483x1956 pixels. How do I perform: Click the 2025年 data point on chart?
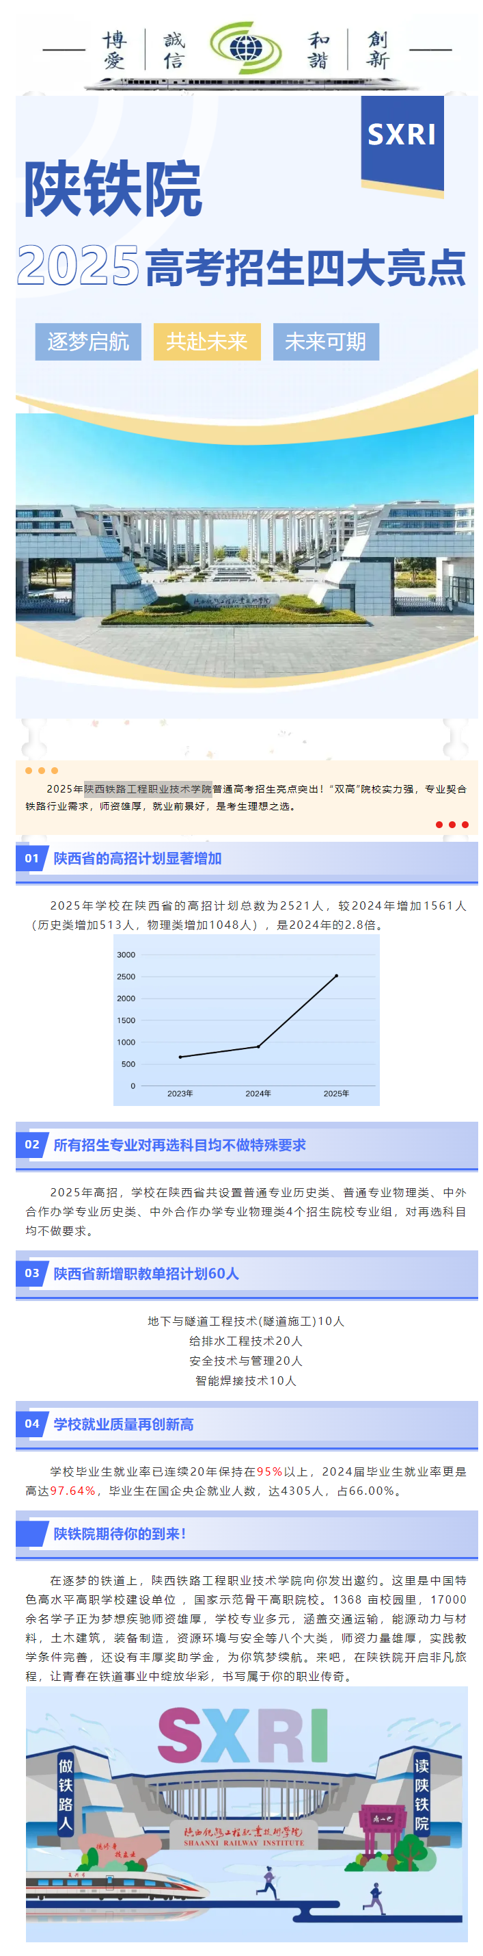[336, 976]
